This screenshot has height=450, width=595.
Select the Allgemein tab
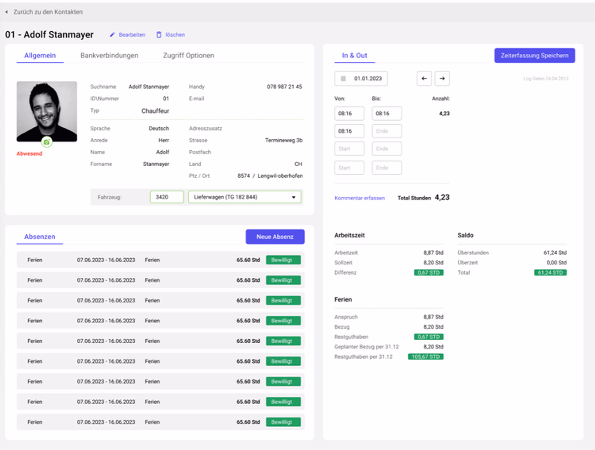pyautogui.click(x=40, y=55)
